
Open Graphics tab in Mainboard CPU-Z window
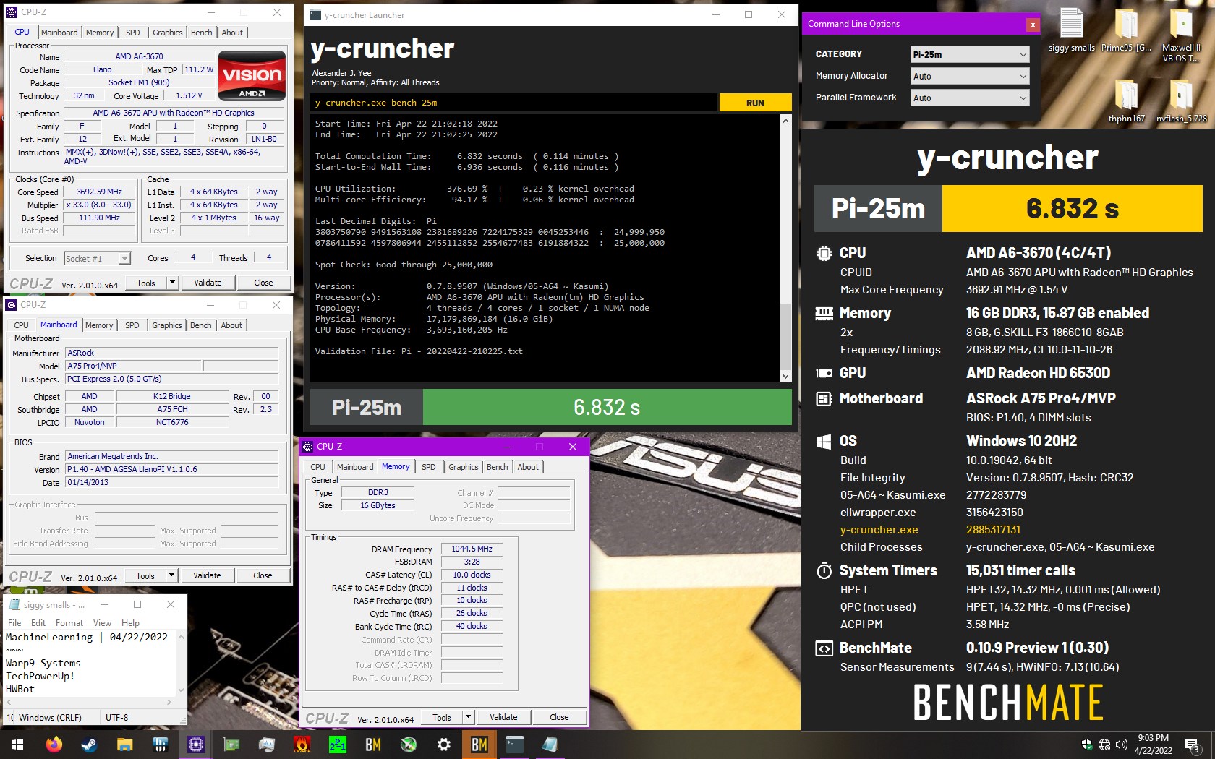[x=167, y=325]
